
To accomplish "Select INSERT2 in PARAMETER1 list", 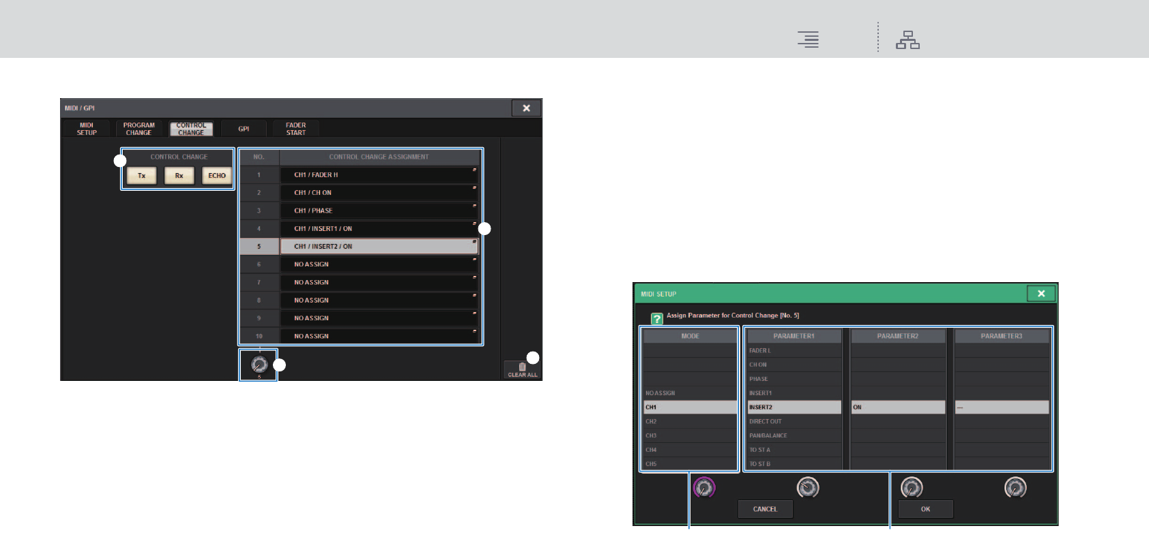I will [794, 407].
